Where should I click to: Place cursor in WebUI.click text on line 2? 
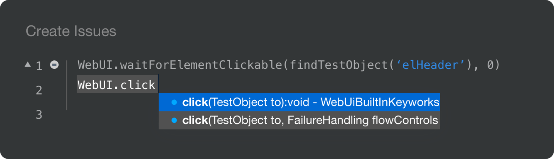[116, 85]
